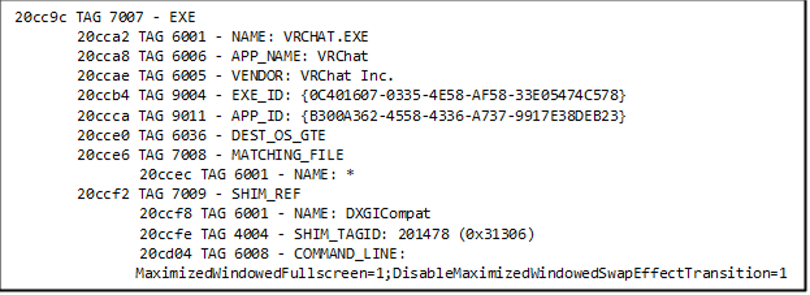Click the NAME: * matching file entry

pyautogui.click(x=247, y=175)
